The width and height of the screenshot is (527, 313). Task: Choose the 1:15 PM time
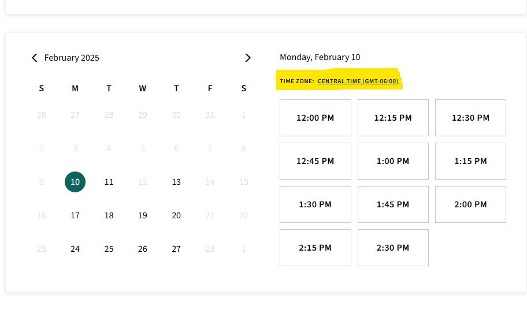470,161
